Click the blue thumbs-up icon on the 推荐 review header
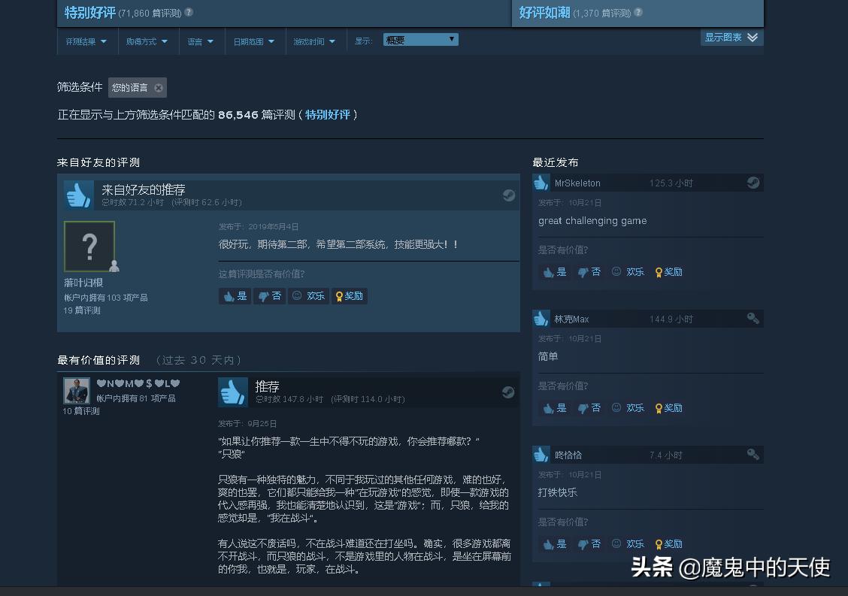The width and height of the screenshot is (848, 596). point(238,391)
